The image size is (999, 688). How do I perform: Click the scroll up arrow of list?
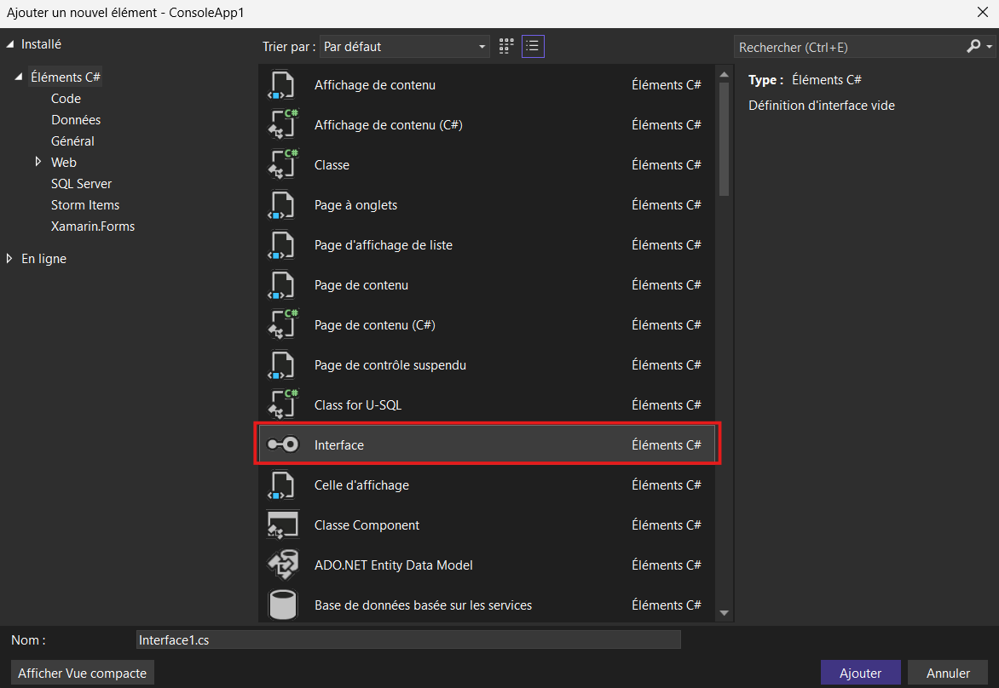click(x=724, y=74)
